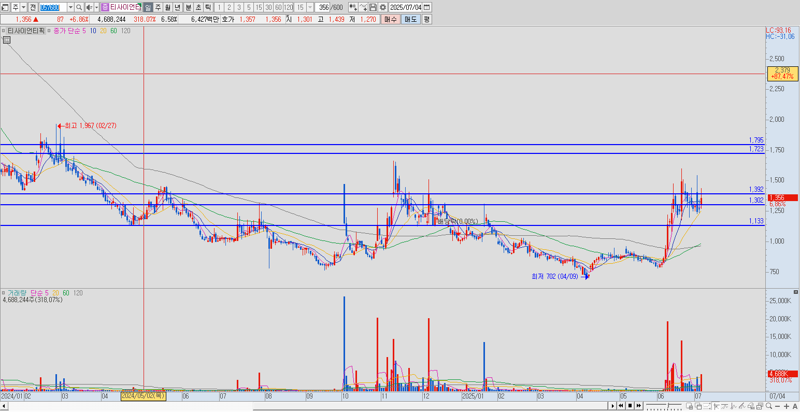Click the small square before 티사이언티픽 legend

tap(3, 31)
